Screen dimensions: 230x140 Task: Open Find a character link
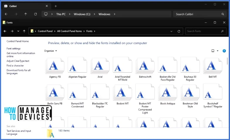tap(15, 66)
